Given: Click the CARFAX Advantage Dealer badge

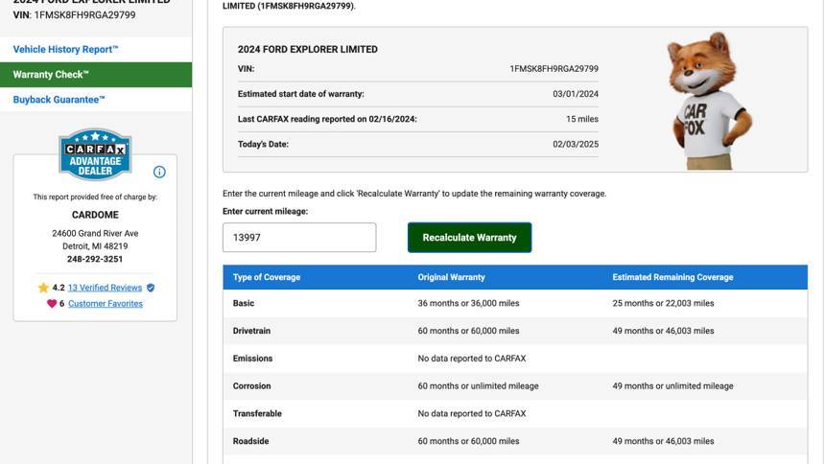Looking at the screenshot, I should click(95, 154).
